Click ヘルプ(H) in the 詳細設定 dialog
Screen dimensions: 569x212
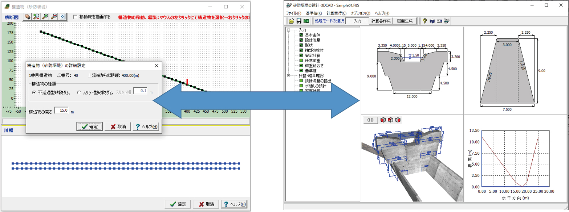[x=146, y=126]
